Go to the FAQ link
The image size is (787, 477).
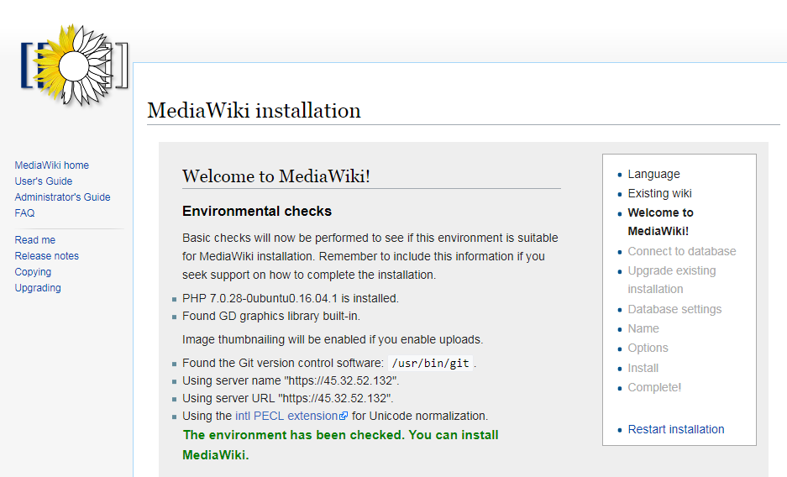click(24, 213)
